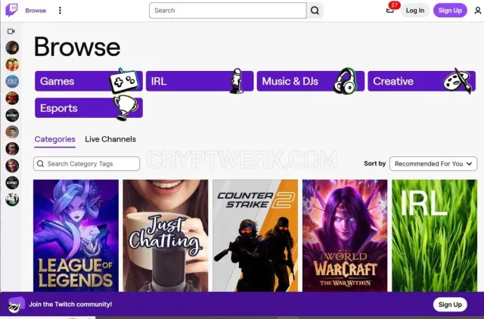
Task: Open the fourth channel avatar in sidebar
Action: (12, 98)
